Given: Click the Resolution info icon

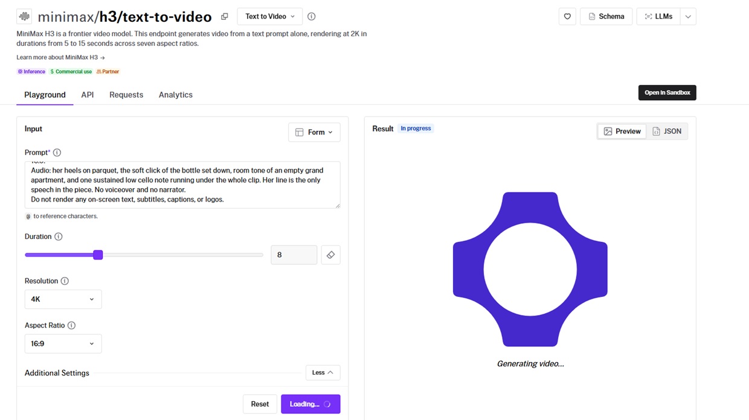Looking at the screenshot, I should point(65,281).
